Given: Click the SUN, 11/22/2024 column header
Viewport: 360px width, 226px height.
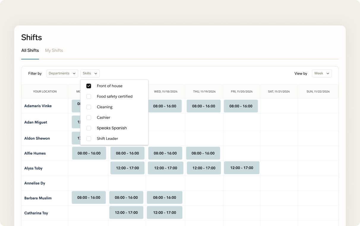Looking at the screenshot, I should click(318, 92).
